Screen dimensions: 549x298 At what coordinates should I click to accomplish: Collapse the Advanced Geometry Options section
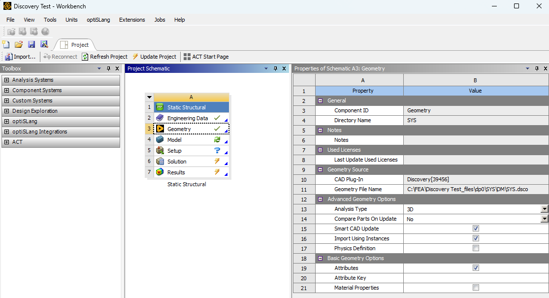320,199
